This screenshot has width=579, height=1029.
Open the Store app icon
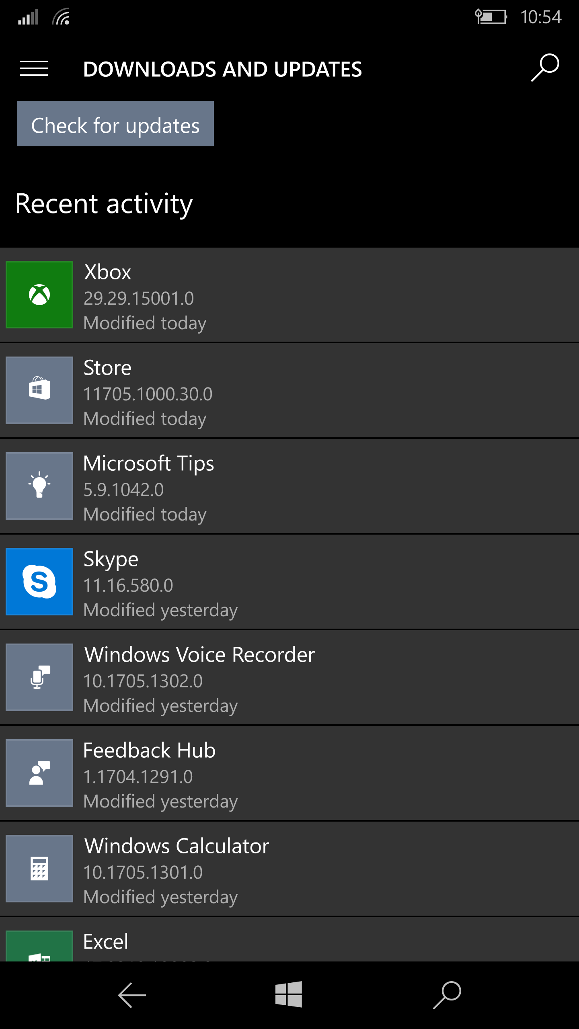coord(39,390)
